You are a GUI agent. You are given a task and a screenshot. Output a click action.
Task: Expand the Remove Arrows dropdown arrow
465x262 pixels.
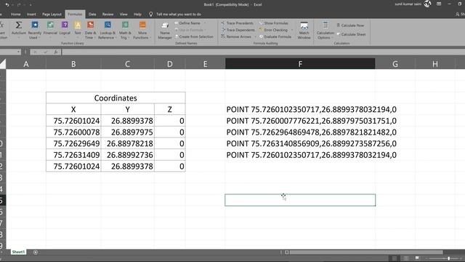[255, 37]
